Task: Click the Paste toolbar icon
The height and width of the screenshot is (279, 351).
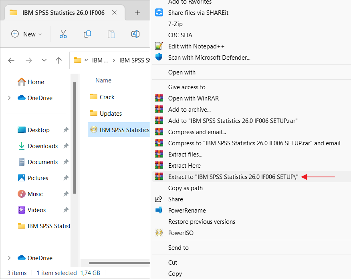Action: (111, 34)
